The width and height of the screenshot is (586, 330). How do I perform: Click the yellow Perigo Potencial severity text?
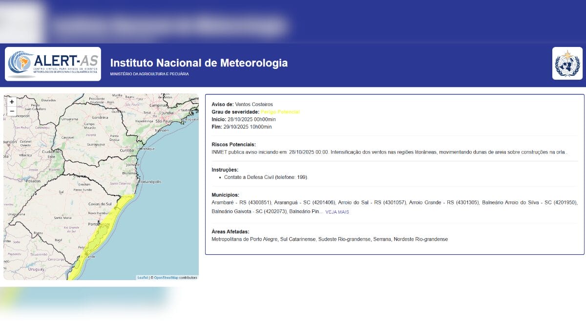[x=280, y=112]
